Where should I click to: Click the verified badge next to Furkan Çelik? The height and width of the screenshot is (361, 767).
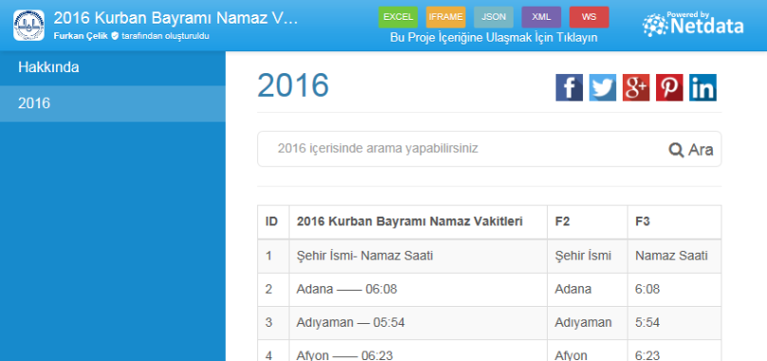pyautogui.click(x=115, y=36)
